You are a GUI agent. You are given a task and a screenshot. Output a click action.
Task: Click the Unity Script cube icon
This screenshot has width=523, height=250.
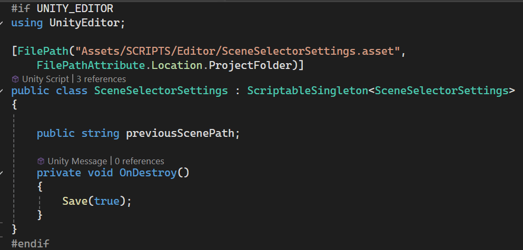click(x=15, y=79)
